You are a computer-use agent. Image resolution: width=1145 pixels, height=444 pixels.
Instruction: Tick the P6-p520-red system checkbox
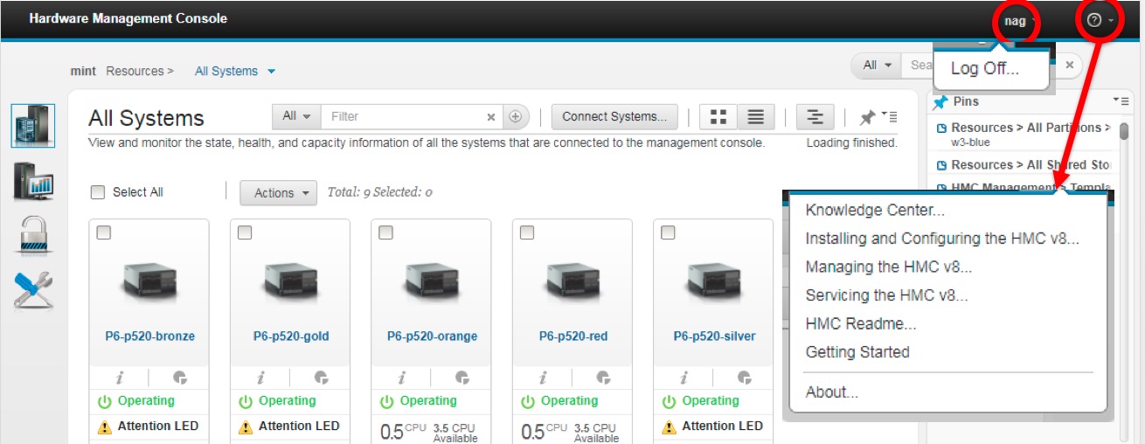(526, 232)
